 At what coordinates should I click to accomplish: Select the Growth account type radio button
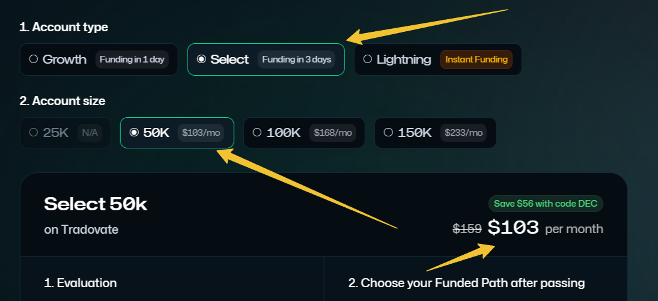34,59
